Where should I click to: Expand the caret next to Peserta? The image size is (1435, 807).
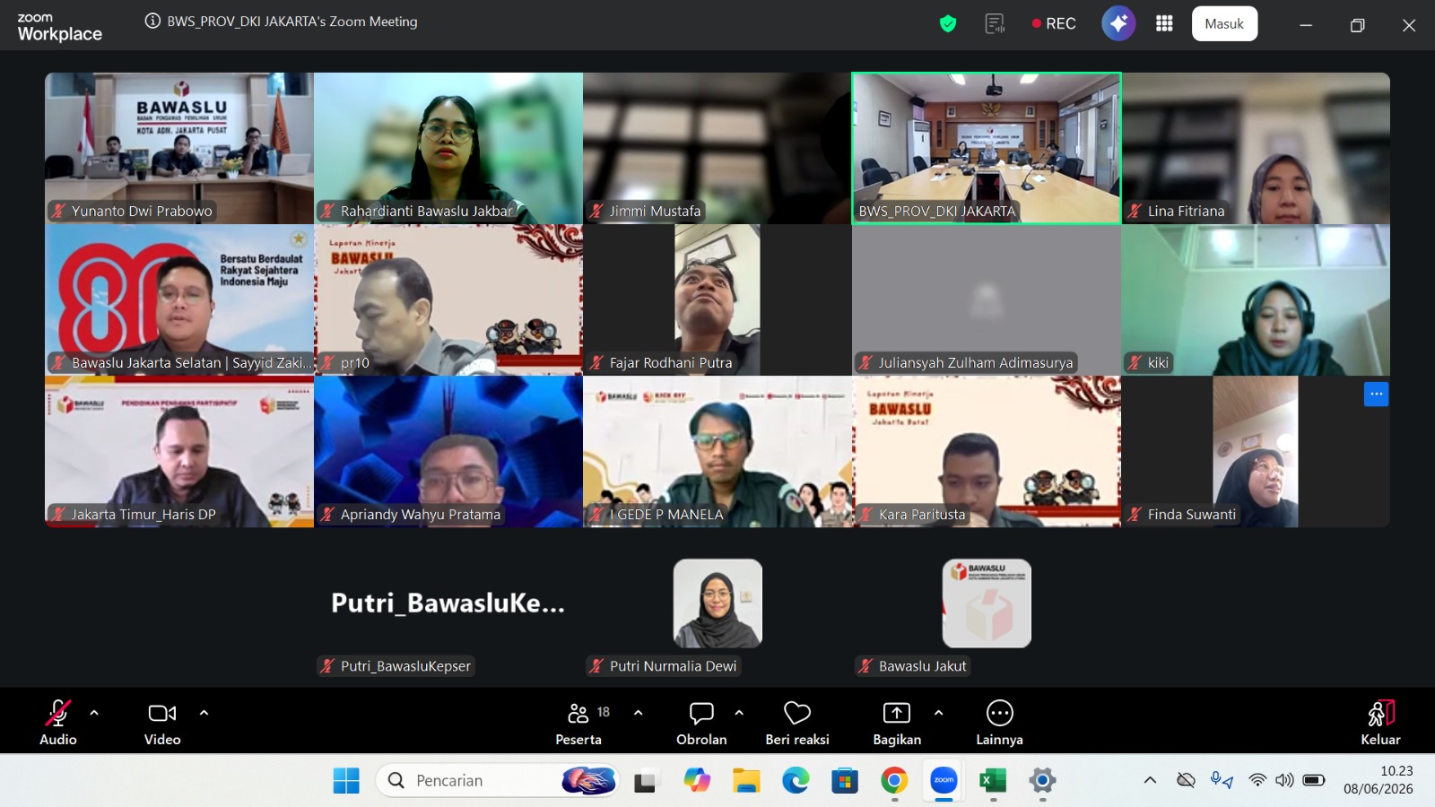click(x=638, y=713)
